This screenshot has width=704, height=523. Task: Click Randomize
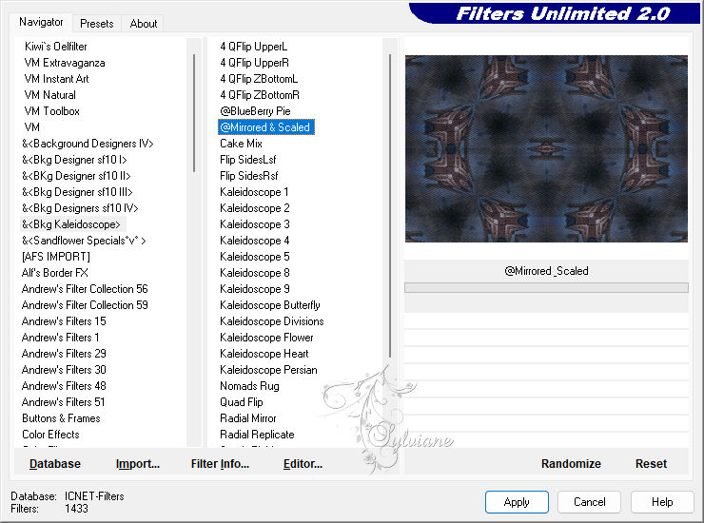[571, 464]
